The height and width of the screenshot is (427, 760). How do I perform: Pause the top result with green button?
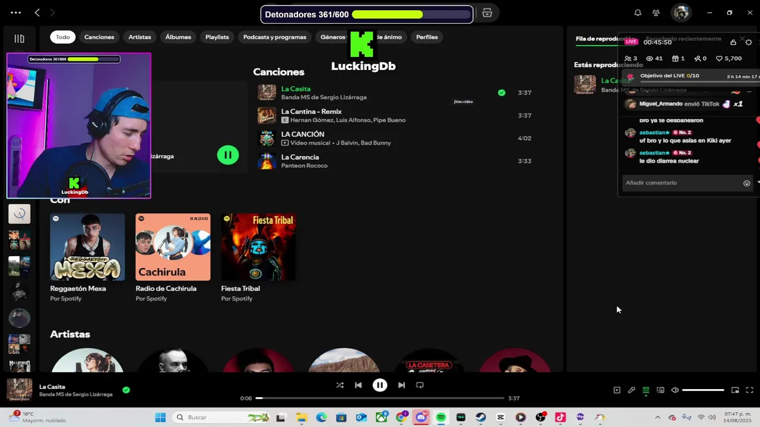(x=228, y=155)
